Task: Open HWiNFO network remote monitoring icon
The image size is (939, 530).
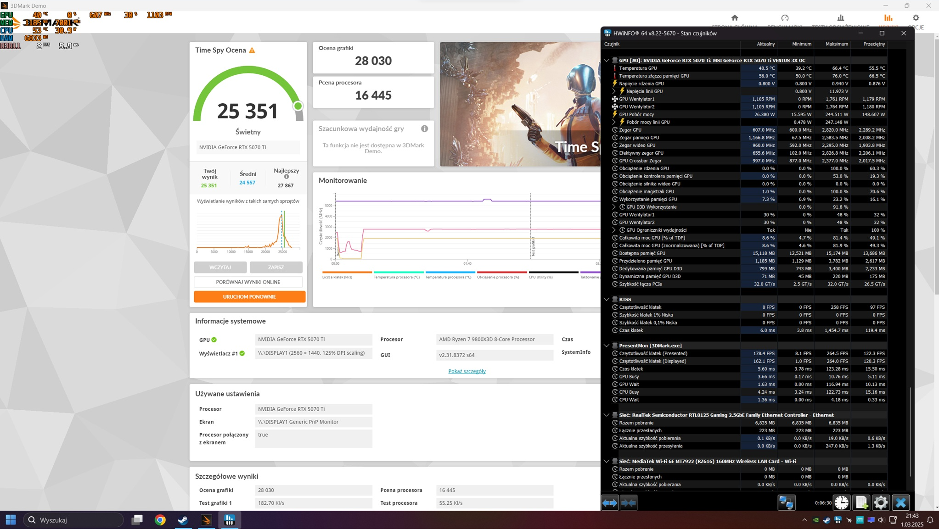Action: point(786,503)
